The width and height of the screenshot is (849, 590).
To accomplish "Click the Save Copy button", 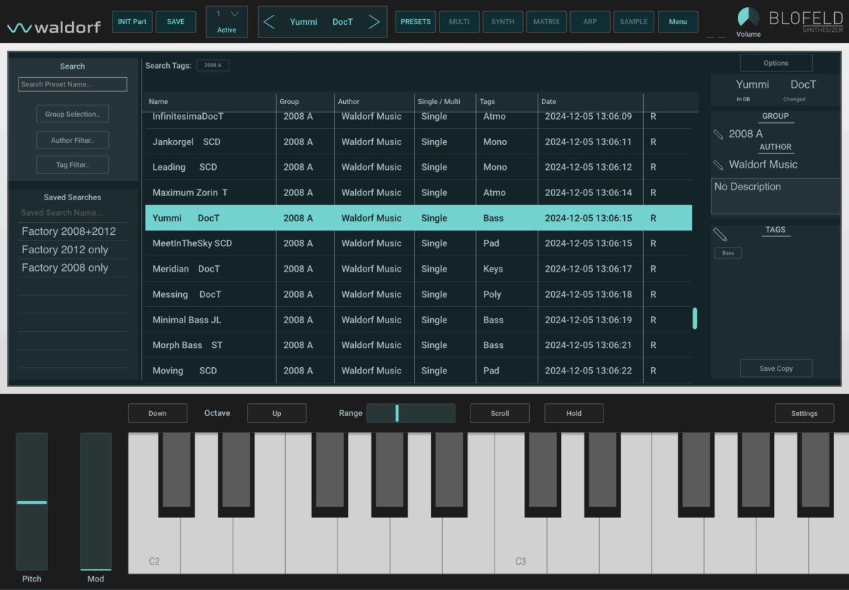I will 775,368.
